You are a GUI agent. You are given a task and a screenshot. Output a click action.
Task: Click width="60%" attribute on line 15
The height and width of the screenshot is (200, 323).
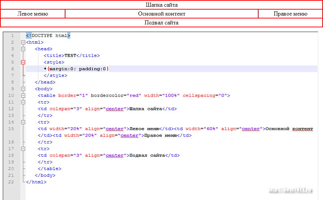(x=202, y=129)
